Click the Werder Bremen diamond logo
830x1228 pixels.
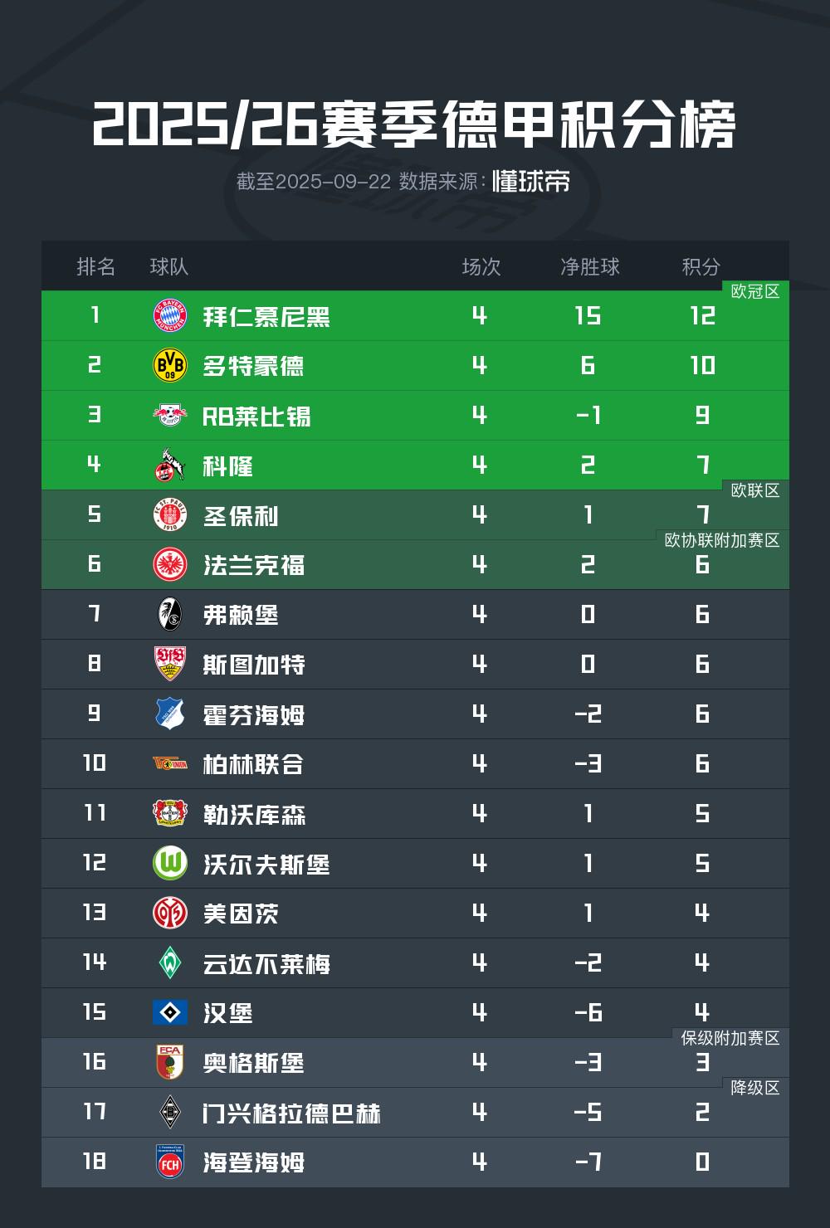[170, 962]
